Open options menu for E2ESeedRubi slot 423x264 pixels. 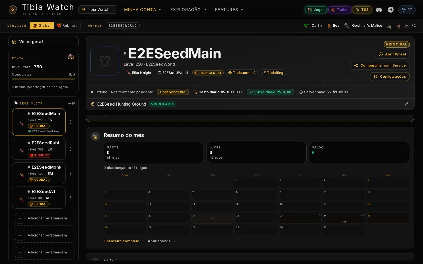71,149
